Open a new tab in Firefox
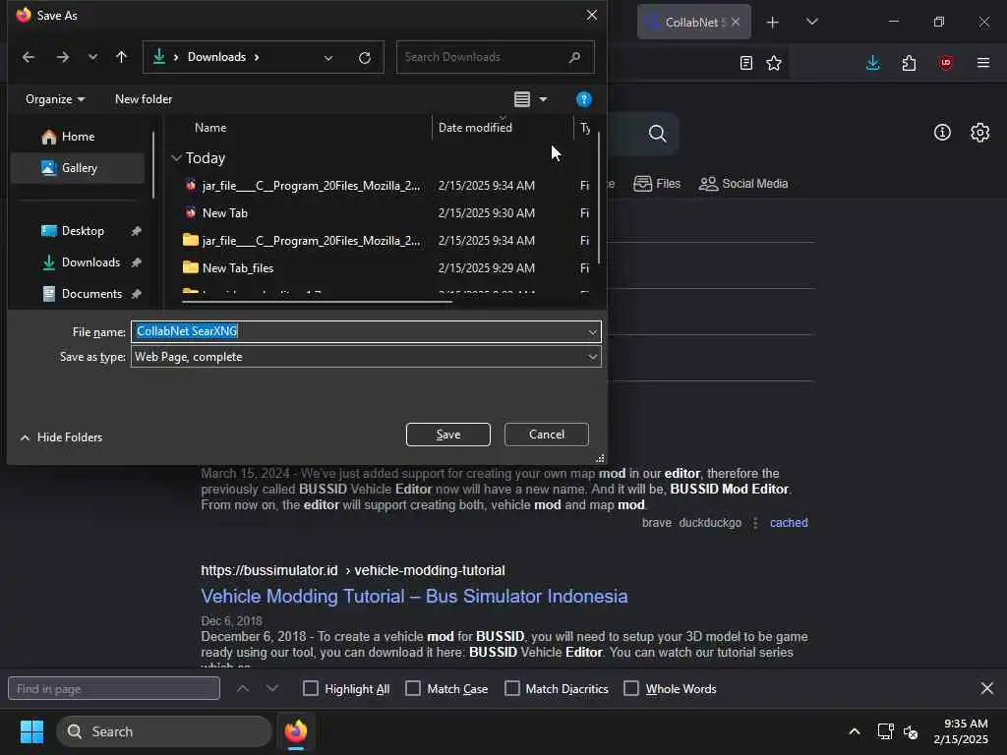 773,23
